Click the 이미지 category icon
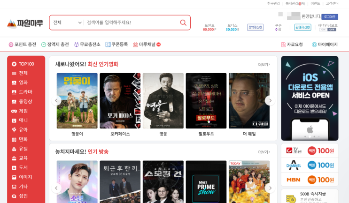The image size is (349, 203). click(14, 177)
